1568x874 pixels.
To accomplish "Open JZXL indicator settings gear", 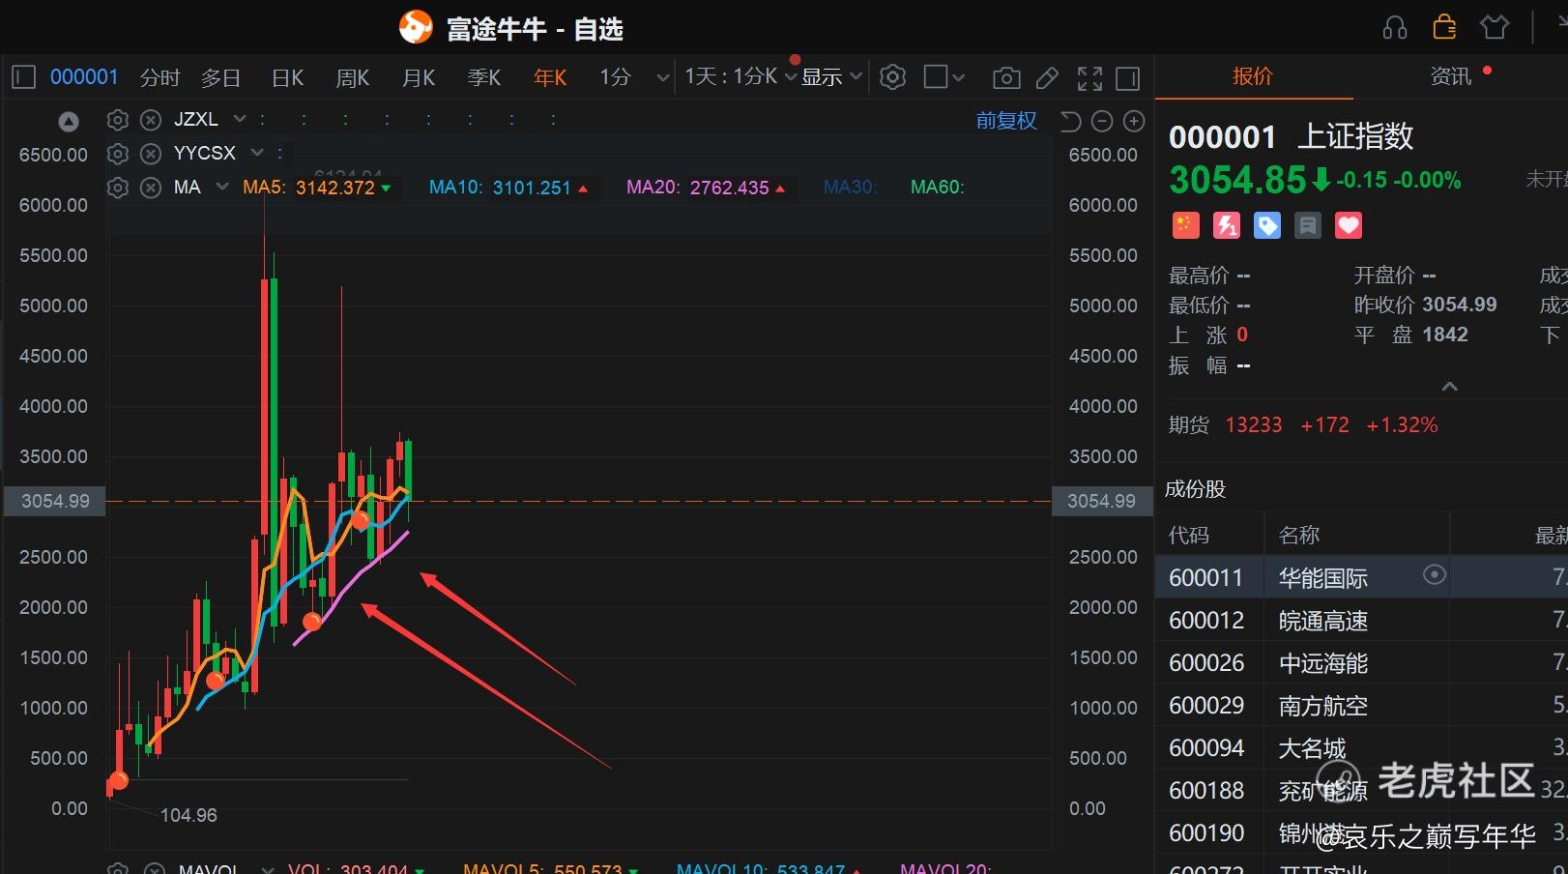I will coord(118,120).
